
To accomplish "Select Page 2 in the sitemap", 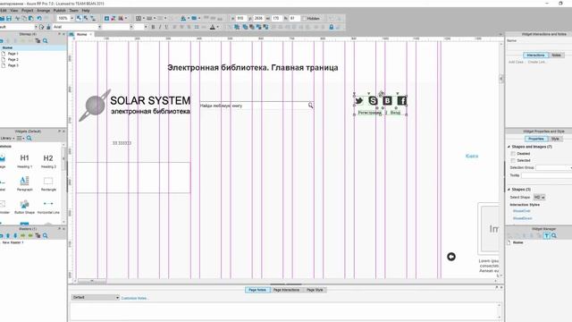I will (13, 60).
